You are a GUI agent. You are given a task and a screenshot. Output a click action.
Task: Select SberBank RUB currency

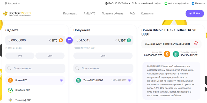[x=35, y=90]
